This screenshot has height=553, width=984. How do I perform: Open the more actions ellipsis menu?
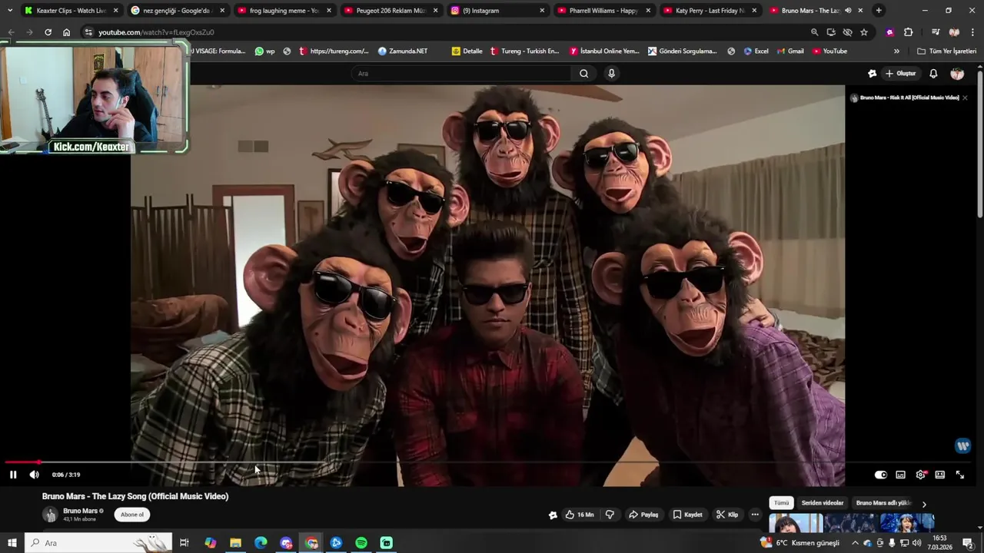[755, 515]
